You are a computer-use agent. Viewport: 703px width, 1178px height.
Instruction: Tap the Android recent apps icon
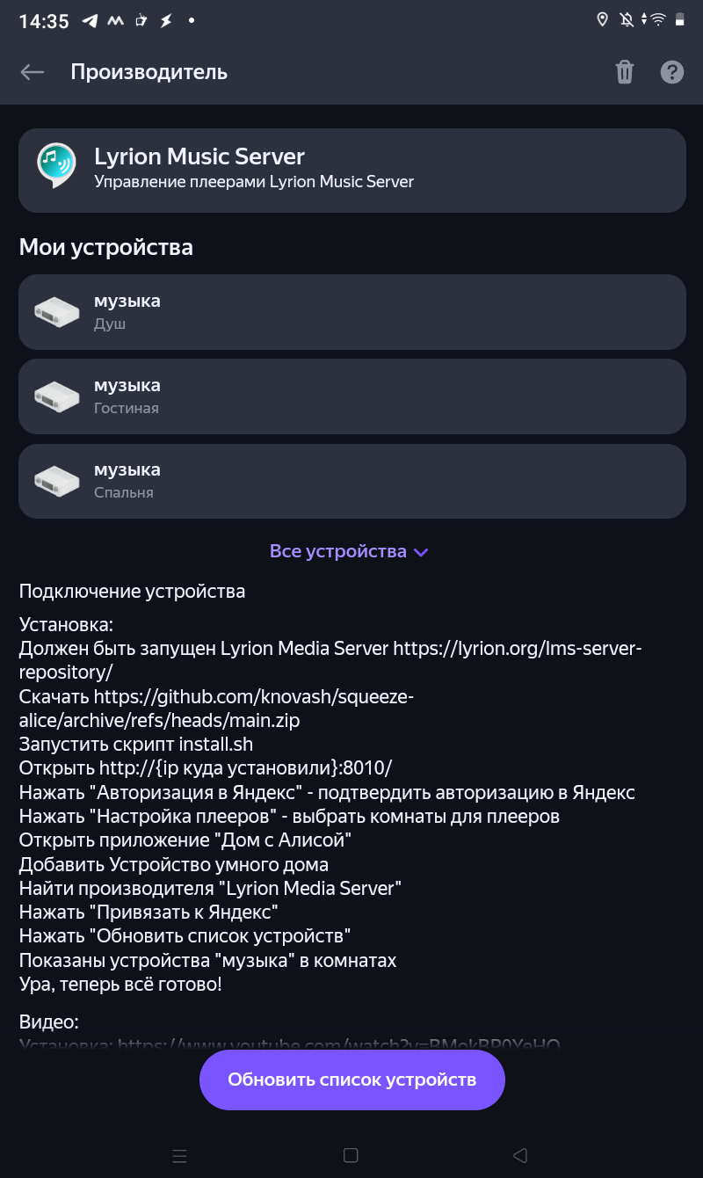point(180,1155)
